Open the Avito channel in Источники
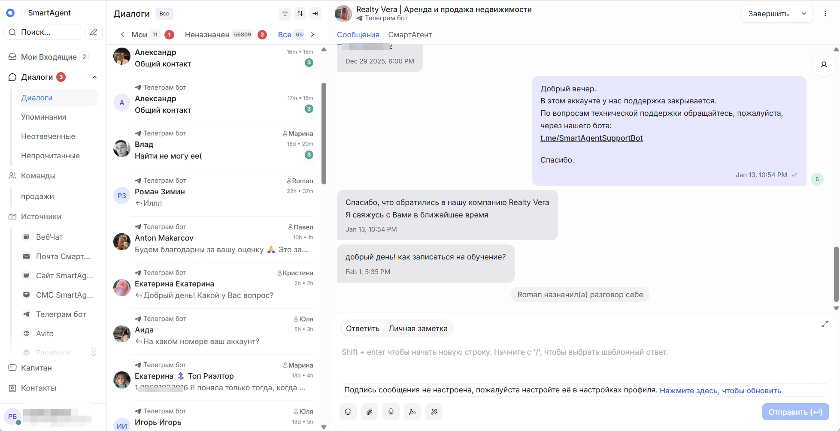Image resolution: width=840 pixels, height=431 pixels. click(45, 333)
